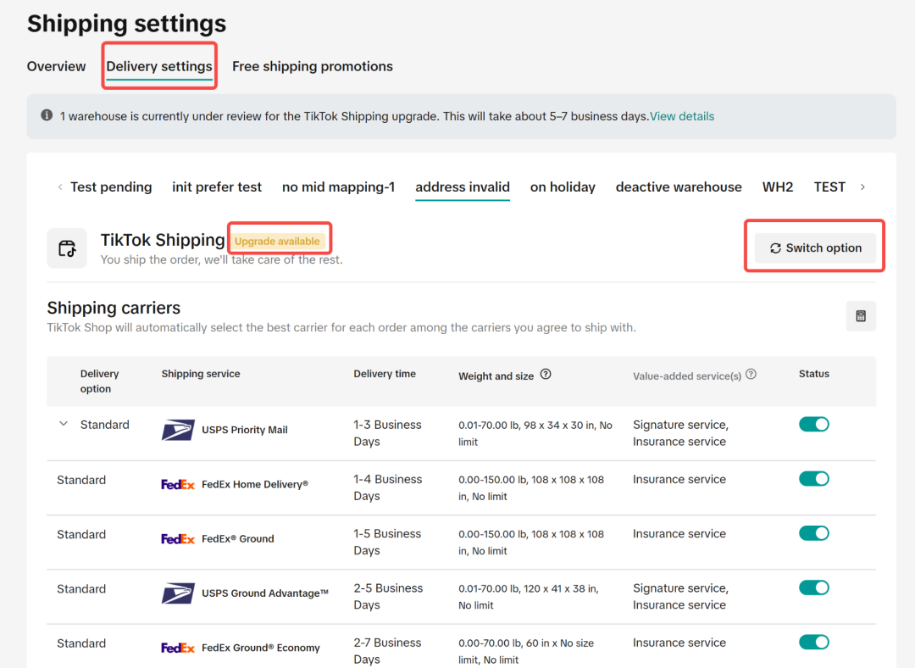Click Insurance service for FedEx Home Delivery
This screenshot has height=668, width=915.
click(679, 480)
